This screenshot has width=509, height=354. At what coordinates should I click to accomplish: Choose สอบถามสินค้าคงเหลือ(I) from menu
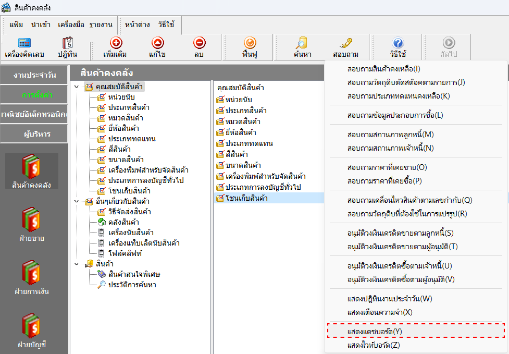coord(416,69)
